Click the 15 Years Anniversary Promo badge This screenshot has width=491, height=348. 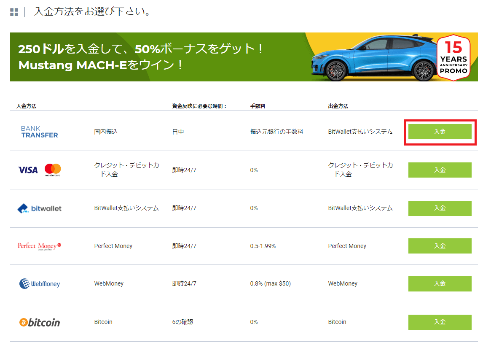(x=453, y=58)
